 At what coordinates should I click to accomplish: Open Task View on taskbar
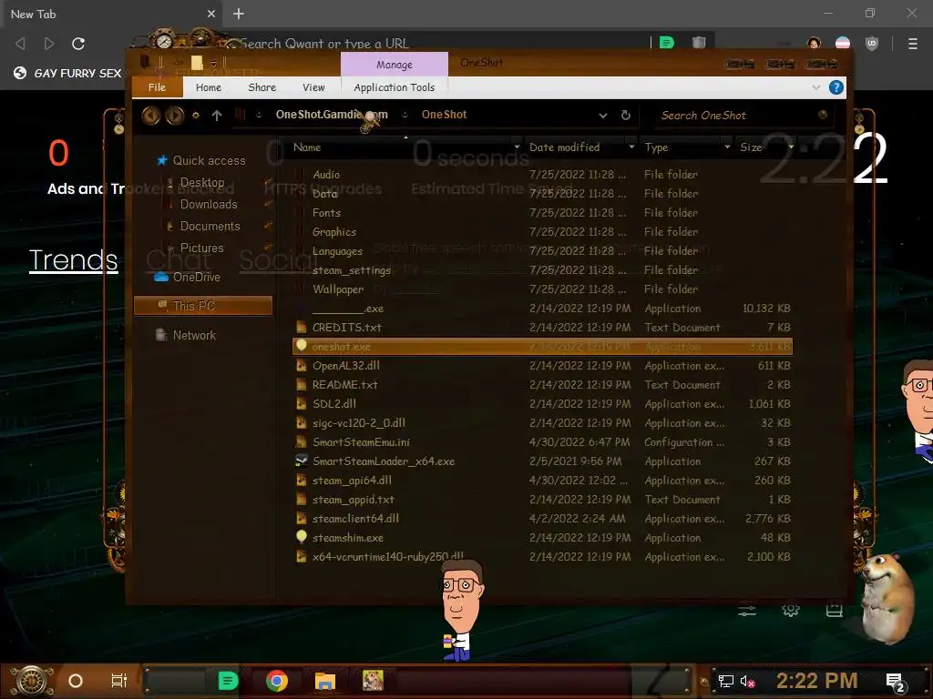coord(119,681)
